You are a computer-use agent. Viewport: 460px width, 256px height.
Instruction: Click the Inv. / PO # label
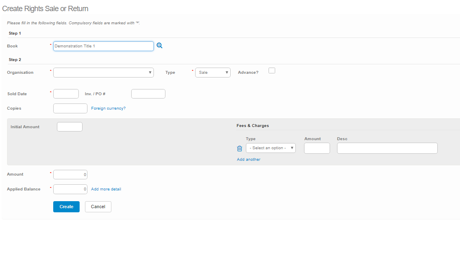coord(95,94)
